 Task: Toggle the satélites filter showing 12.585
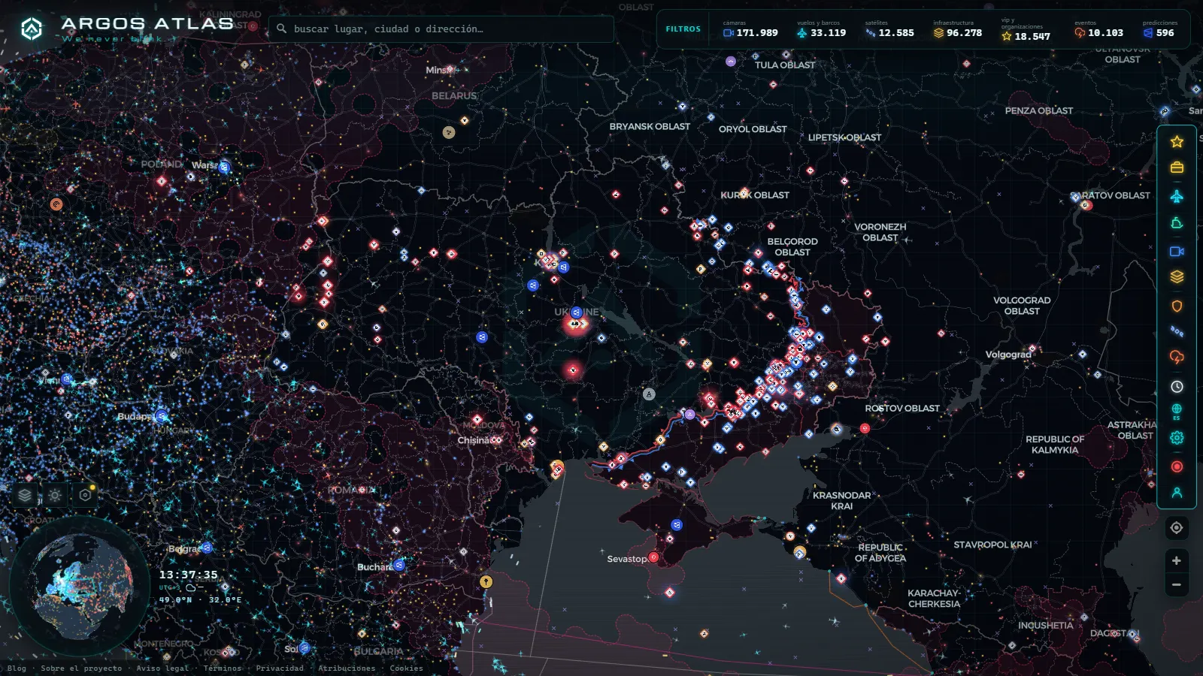pyautogui.click(x=889, y=29)
